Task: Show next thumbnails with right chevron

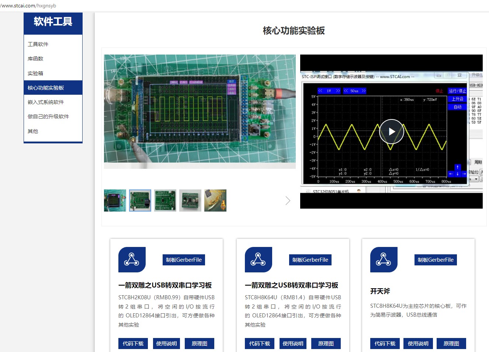Action: (x=288, y=201)
